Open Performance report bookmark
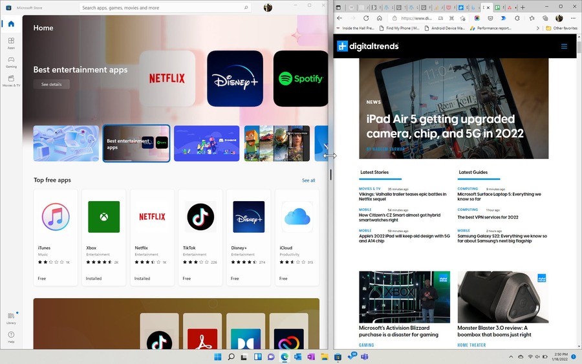The width and height of the screenshot is (582, 364). 491,28
